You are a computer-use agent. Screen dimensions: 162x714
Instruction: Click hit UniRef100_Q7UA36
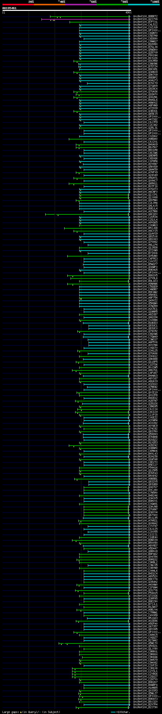(x=145, y=91)
